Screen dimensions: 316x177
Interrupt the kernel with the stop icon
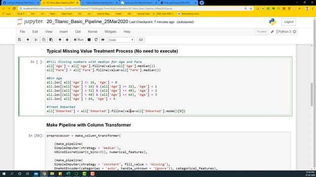pyautogui.click(x=89, y=40)
